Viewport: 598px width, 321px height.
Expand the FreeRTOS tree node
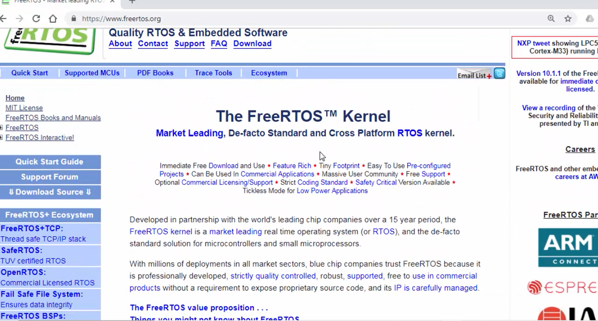(x=1, y=128)
